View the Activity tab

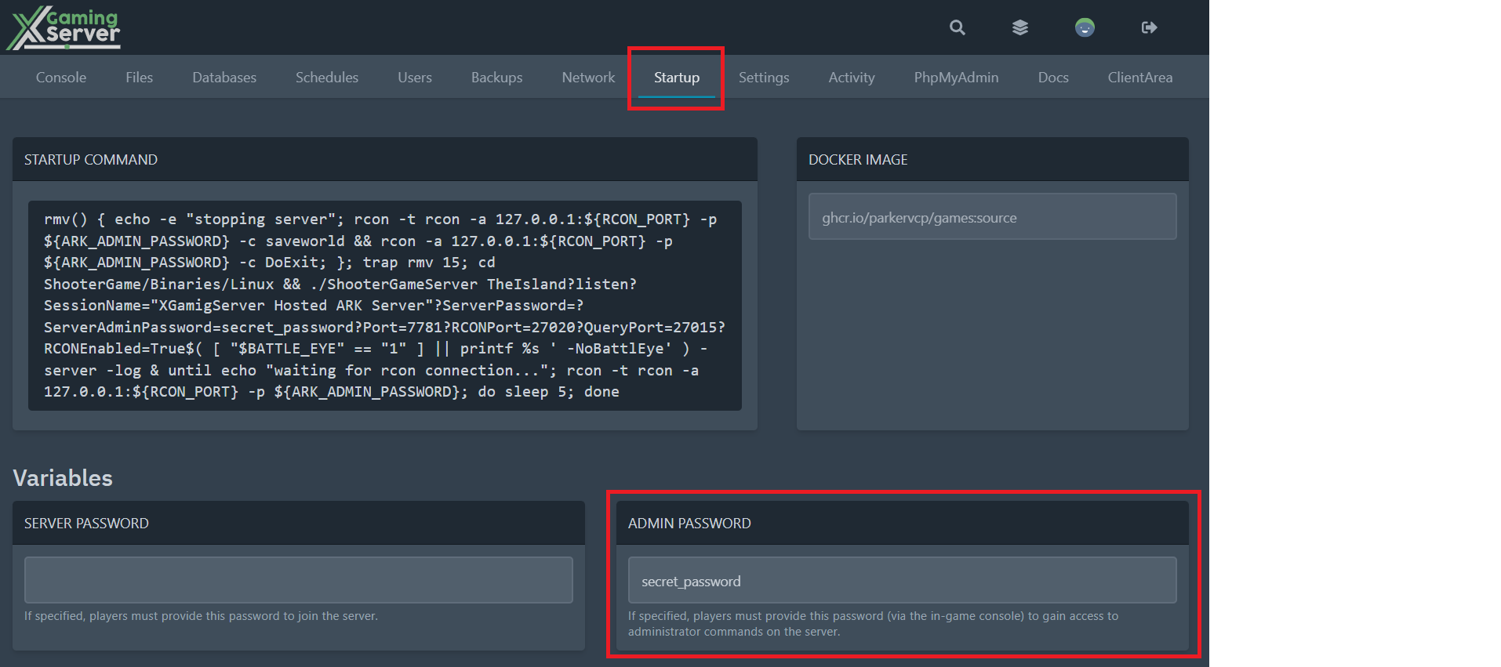point(851,78)
